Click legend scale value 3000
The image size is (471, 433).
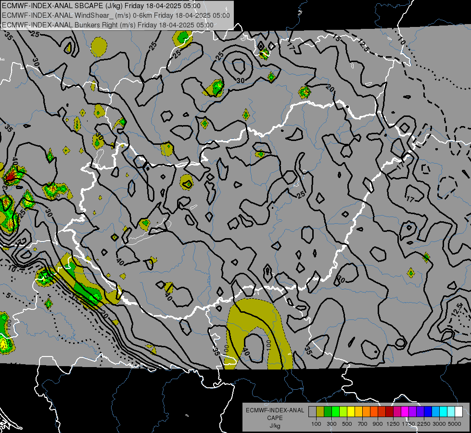click(x=439, y=424)
